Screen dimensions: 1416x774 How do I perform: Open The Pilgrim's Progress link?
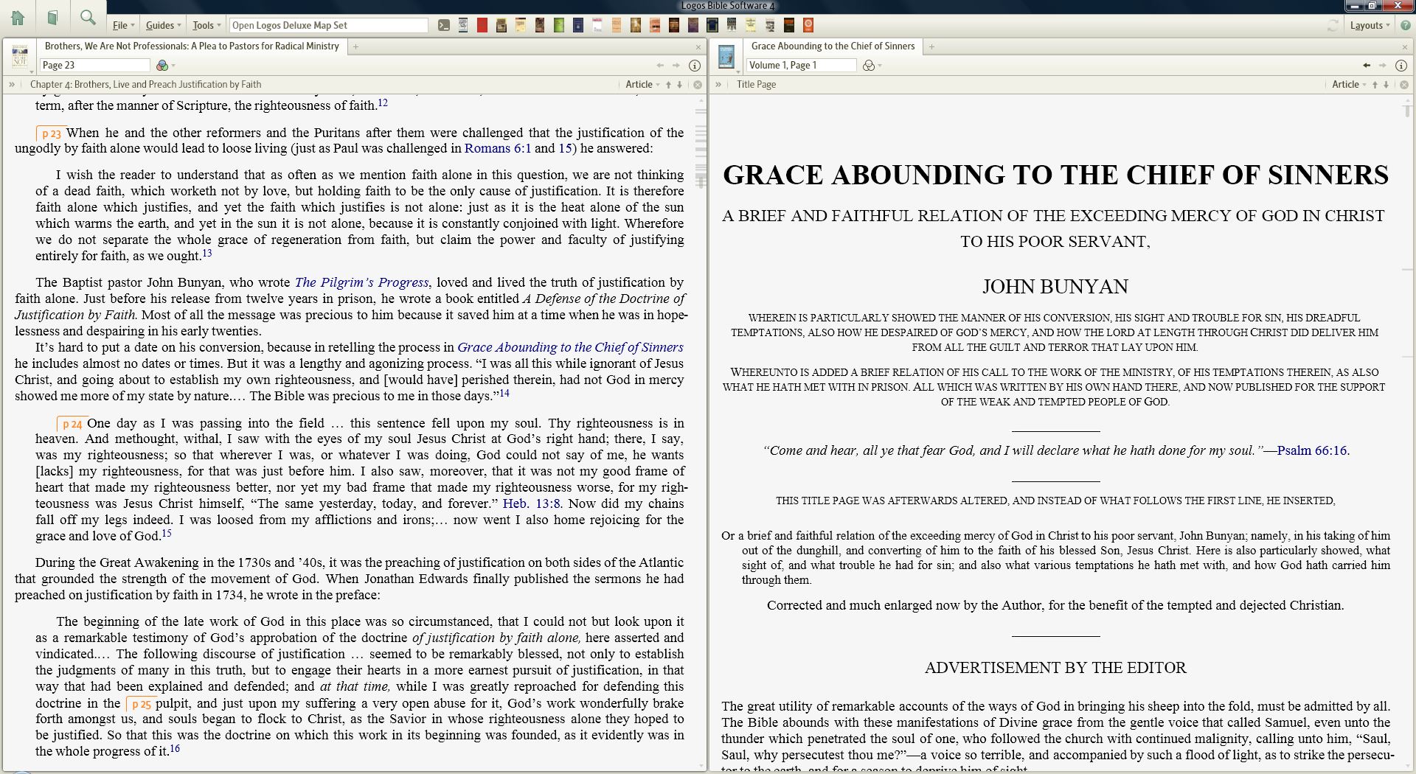(x=361, y=282)
